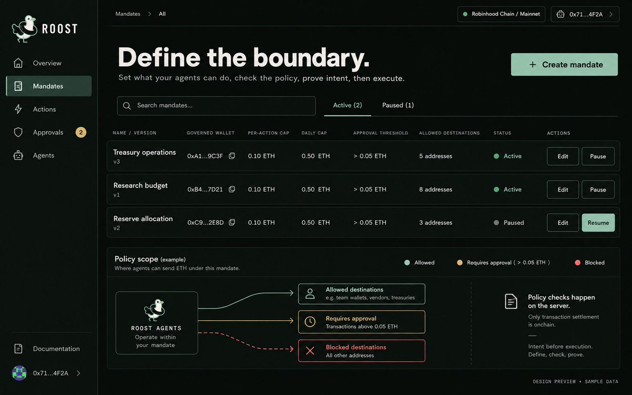Click the Approvals badge showing 2

point(81,133)
